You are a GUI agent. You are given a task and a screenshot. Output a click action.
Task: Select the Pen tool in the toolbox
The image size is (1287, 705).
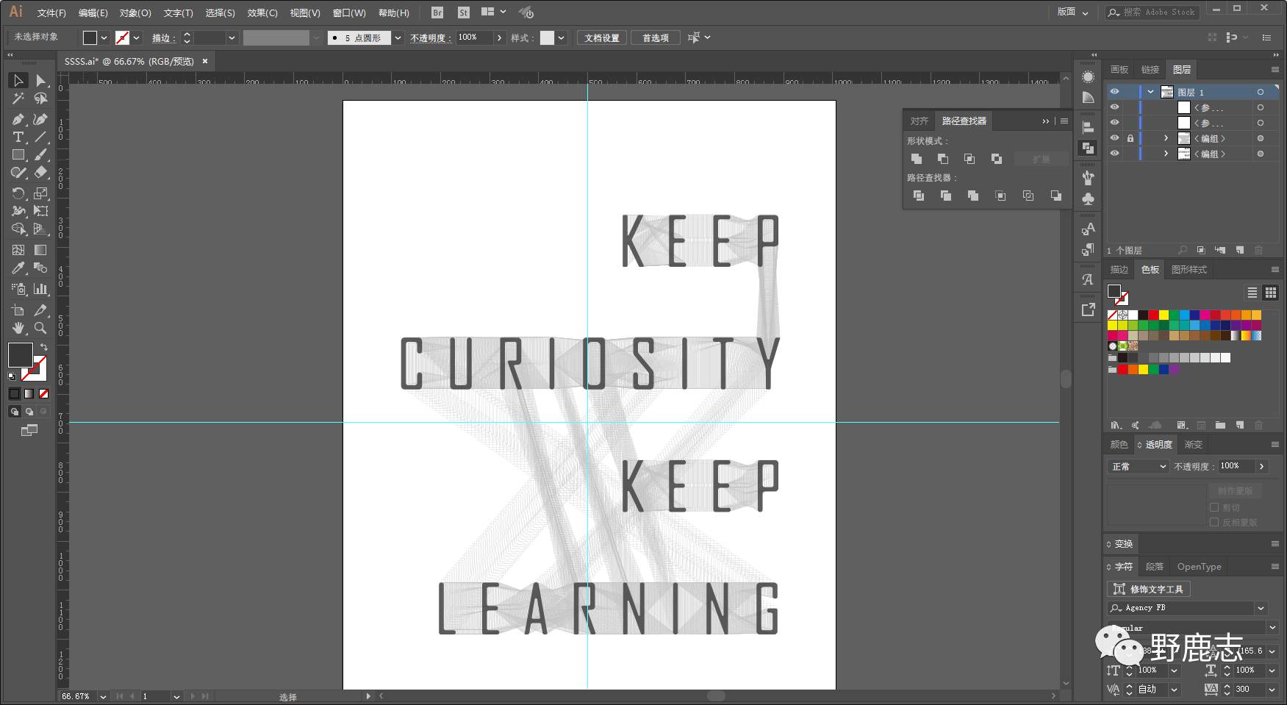pyautogui.click(x=18, y=119)
